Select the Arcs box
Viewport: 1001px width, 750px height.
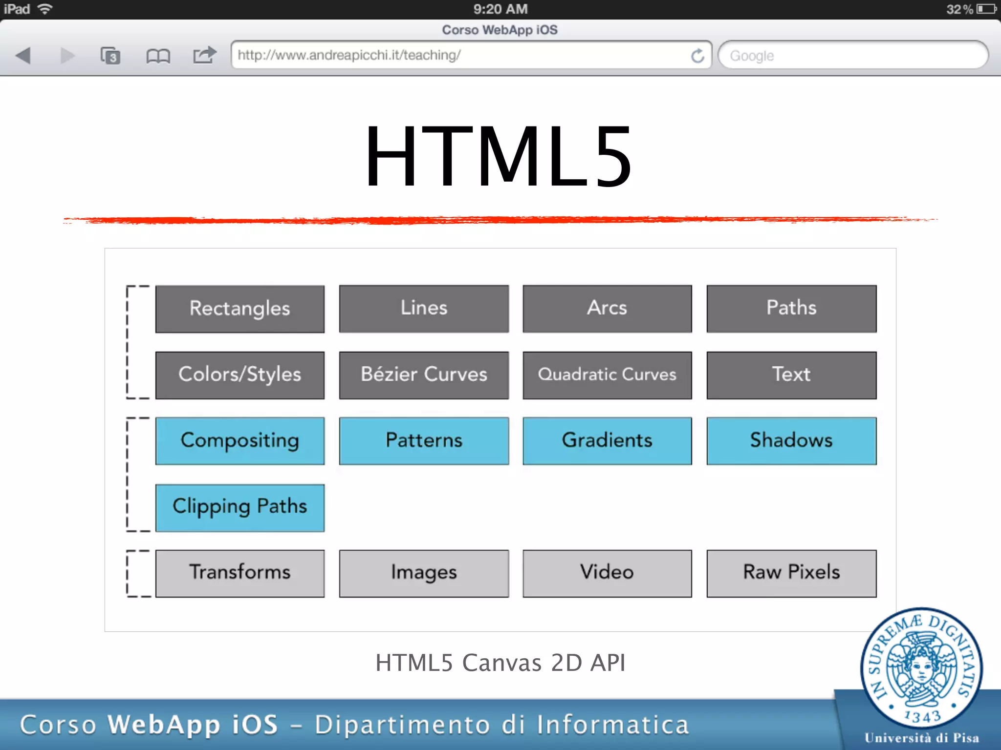click(x=608, y=309)
